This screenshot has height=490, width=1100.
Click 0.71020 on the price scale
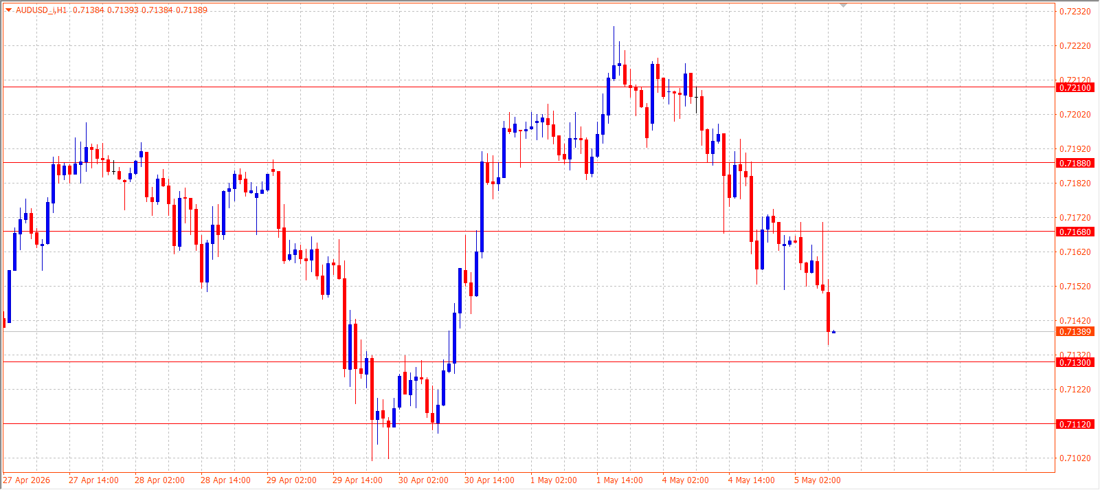tap(1075, 458)
